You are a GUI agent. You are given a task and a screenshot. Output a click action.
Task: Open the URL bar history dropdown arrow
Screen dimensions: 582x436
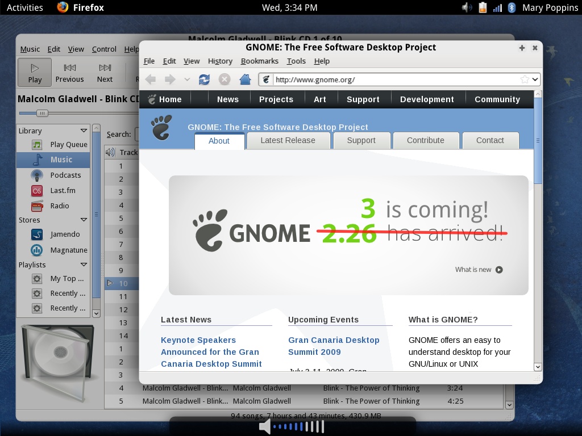(x=535, y=79)
